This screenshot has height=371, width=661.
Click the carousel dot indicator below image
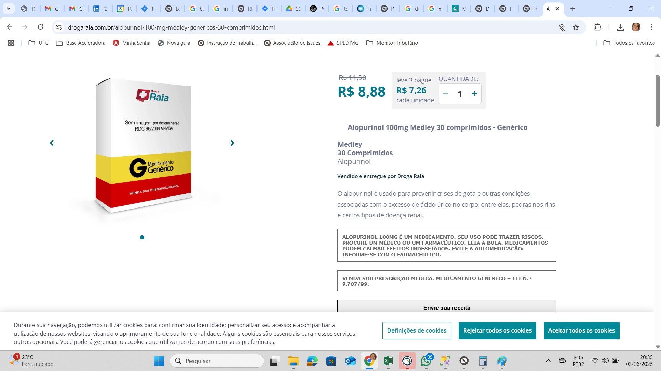click(142, 237)
